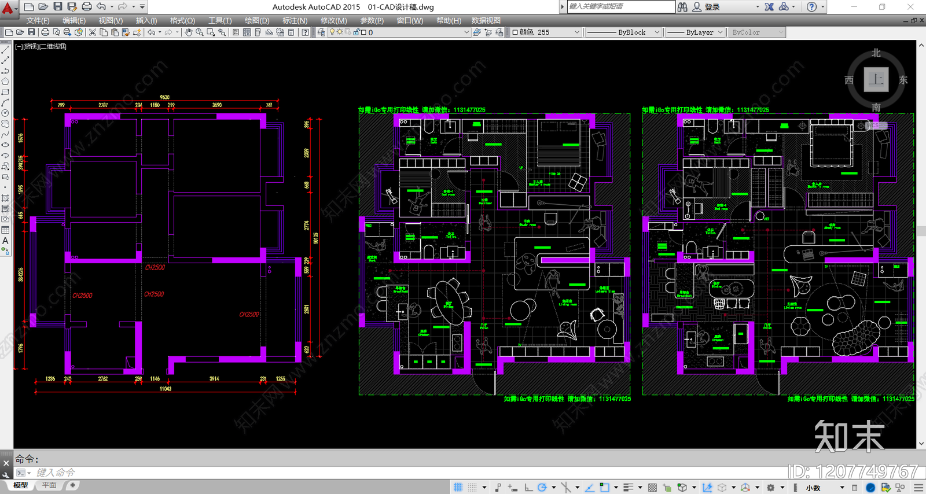Click Save in Quick Access toolbar
This screenshot has height=494, width=926.
pos(58,7)
